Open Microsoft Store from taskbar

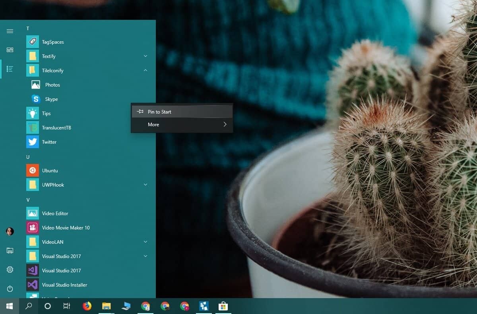tap(223, 306)
